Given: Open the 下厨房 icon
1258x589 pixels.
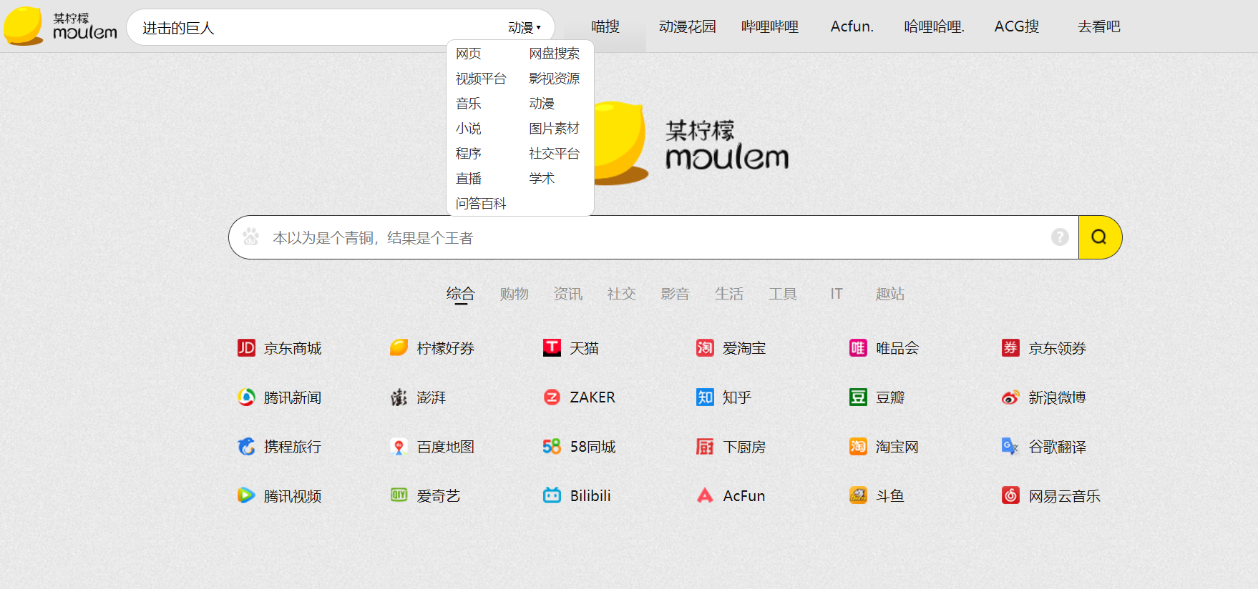Looking at the screenshot, I should pos(705,447).
